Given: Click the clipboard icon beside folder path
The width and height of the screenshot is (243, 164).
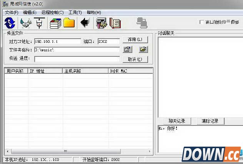Looking at the screenshot, I should pyautogui.click(x=128, y=49).
